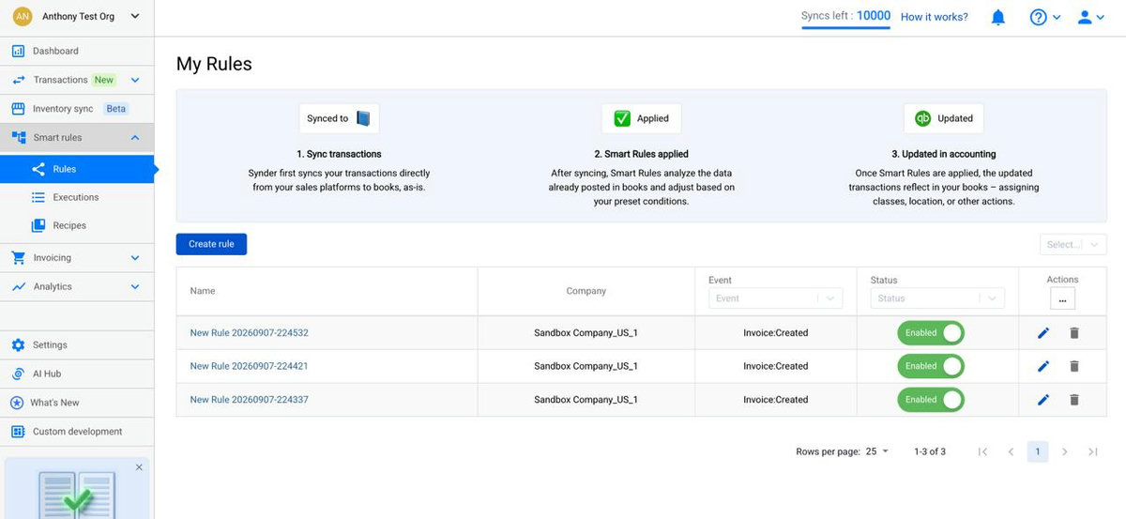Open the Status filter dropdown
The height and width of the screenshot is (519, 1126).
pos(936,298)
